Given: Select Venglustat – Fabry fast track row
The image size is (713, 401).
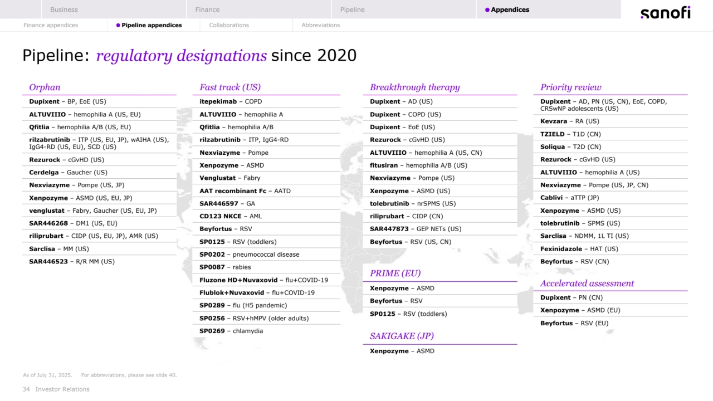Looking at the screenshot, I should [266, 178].
